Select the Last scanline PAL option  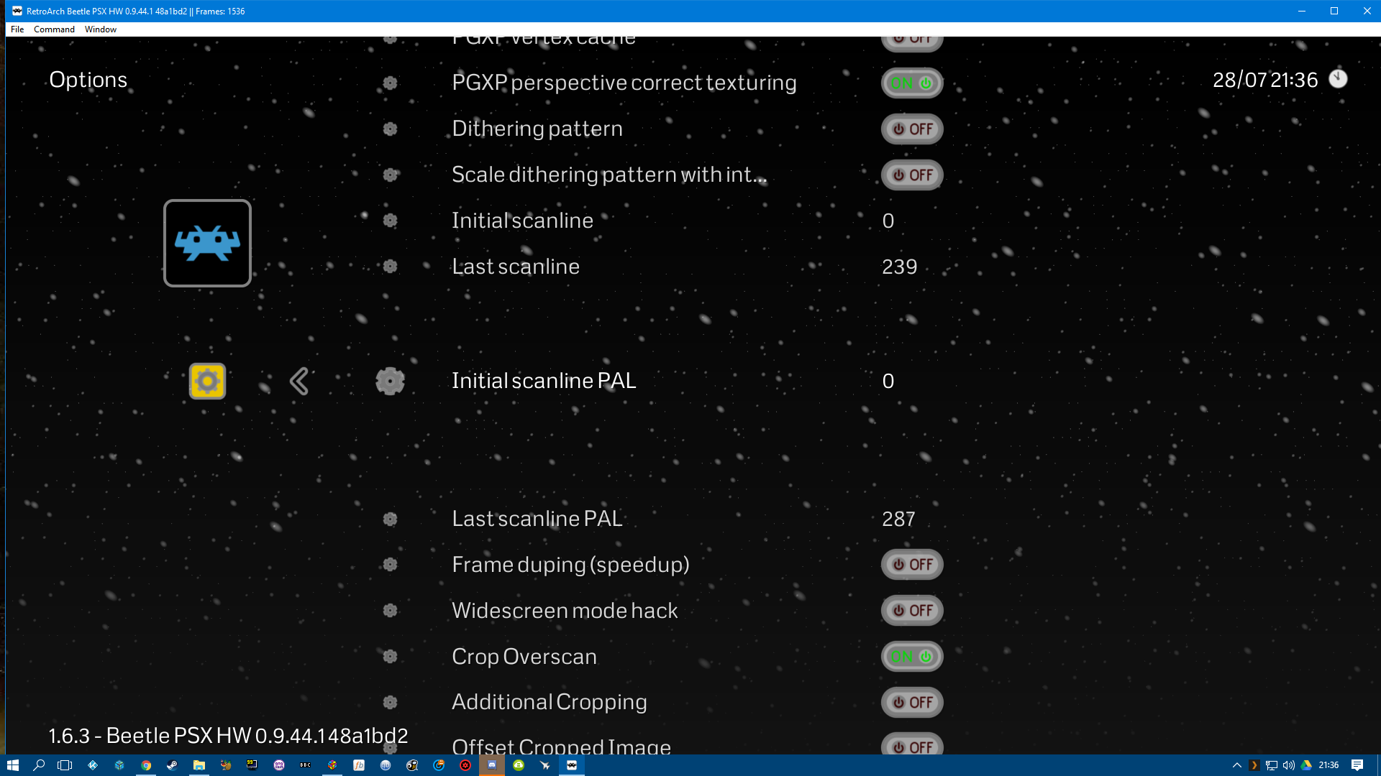537,519
